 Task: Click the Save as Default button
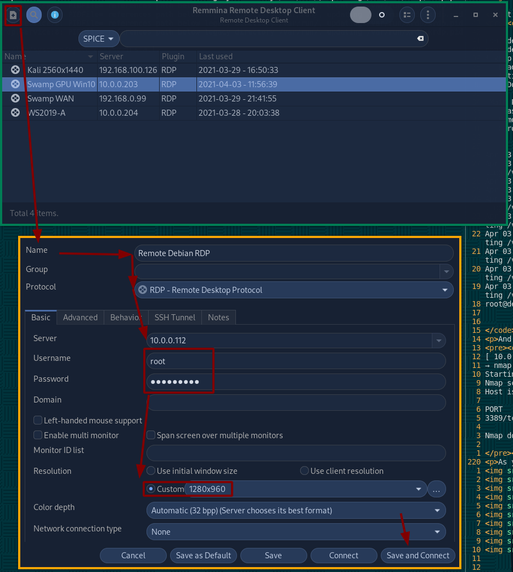point(203,556)
